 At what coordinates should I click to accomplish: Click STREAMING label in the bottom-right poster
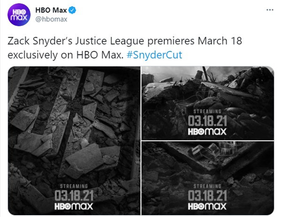(x=207, y=186)
